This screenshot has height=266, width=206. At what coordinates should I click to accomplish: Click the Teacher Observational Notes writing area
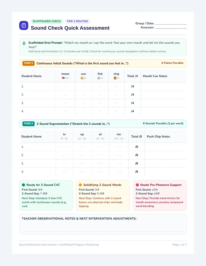103,227
